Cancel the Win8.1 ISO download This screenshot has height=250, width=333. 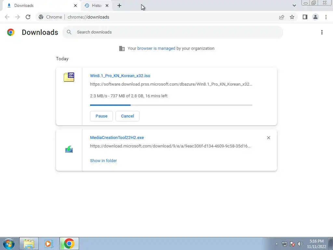[x=127, y=116]
